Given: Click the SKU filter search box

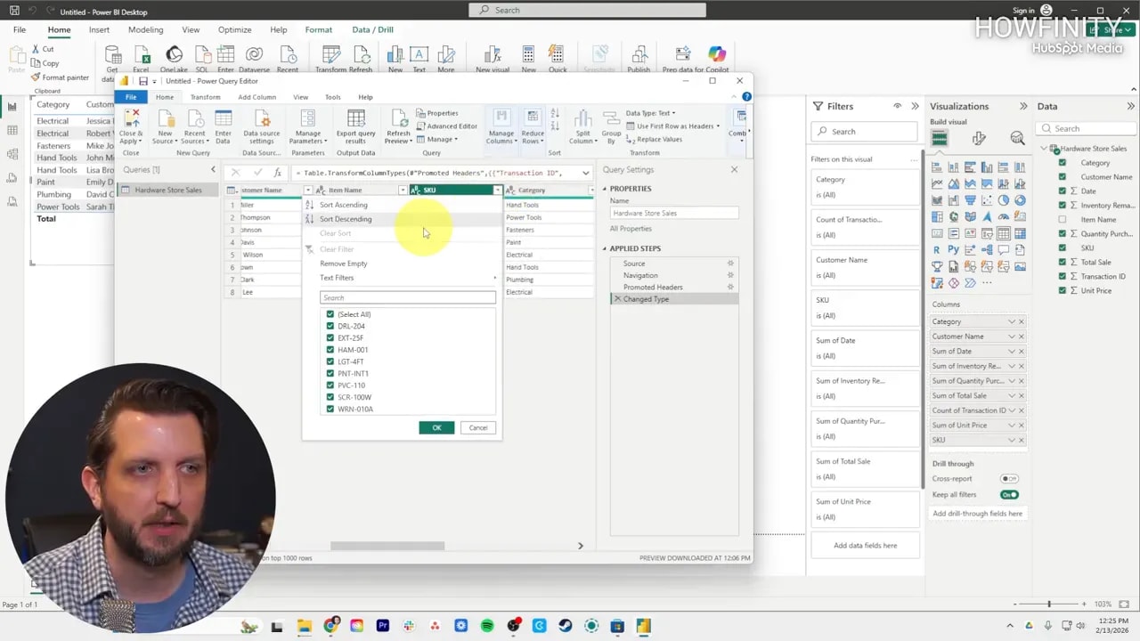Looking at the screenshot, I should click(408, 298).
